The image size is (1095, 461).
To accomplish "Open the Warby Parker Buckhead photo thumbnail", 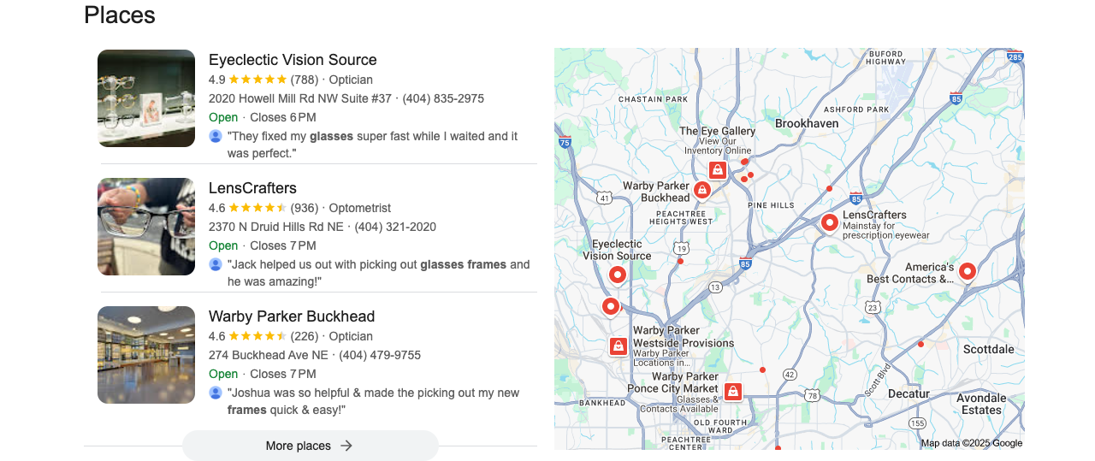I will pyautogui.click(x=146, y=355).
